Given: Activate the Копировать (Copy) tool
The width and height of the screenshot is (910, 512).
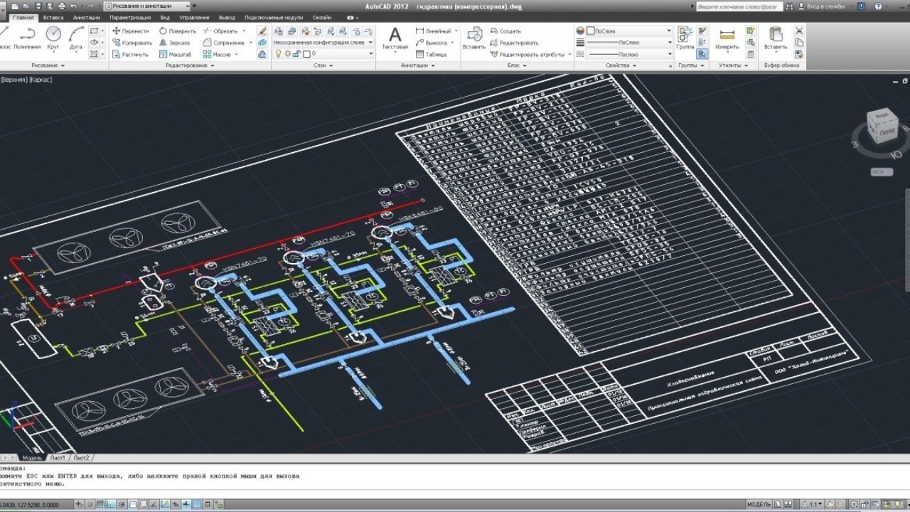Looking at the screenshot, I should (132, 43).
